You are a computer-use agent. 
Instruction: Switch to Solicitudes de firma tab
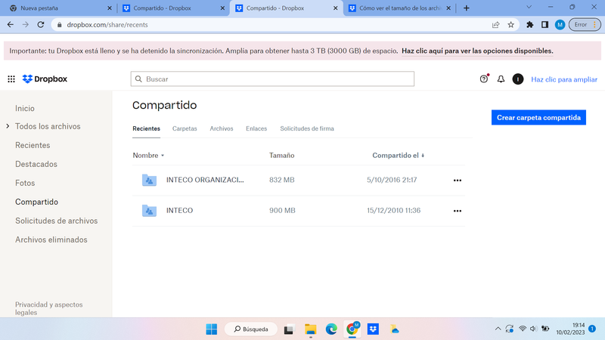[307, 128]
